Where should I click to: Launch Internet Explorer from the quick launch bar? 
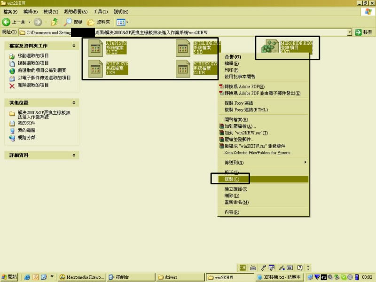(x=27, y=277)
